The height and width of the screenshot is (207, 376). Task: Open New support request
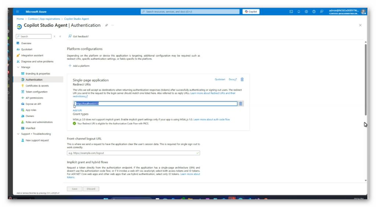[37, 140]
